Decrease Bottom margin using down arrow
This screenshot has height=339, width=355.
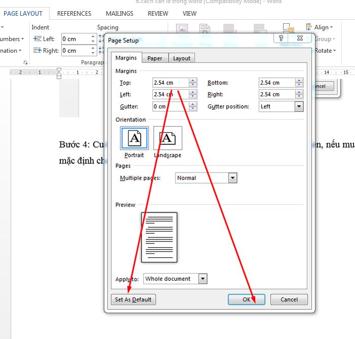pyautogui.click(x=299, y=85)
